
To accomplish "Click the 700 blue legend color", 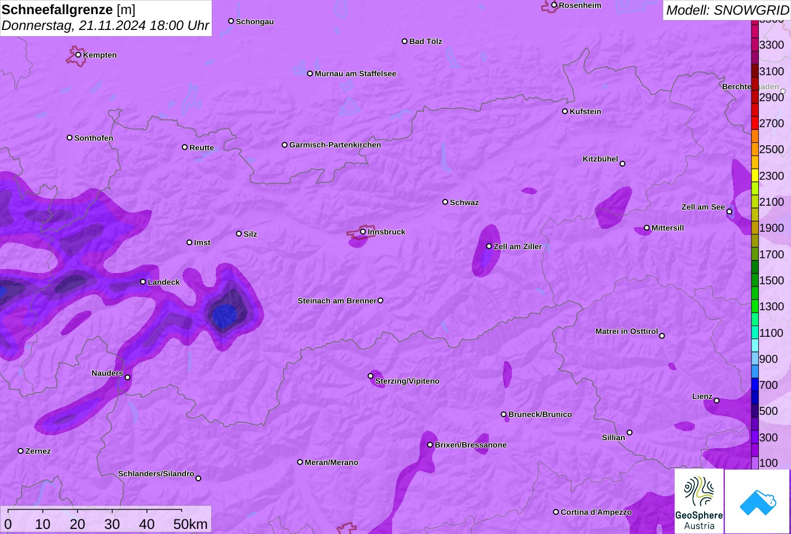I will click(x=755, y=385).
